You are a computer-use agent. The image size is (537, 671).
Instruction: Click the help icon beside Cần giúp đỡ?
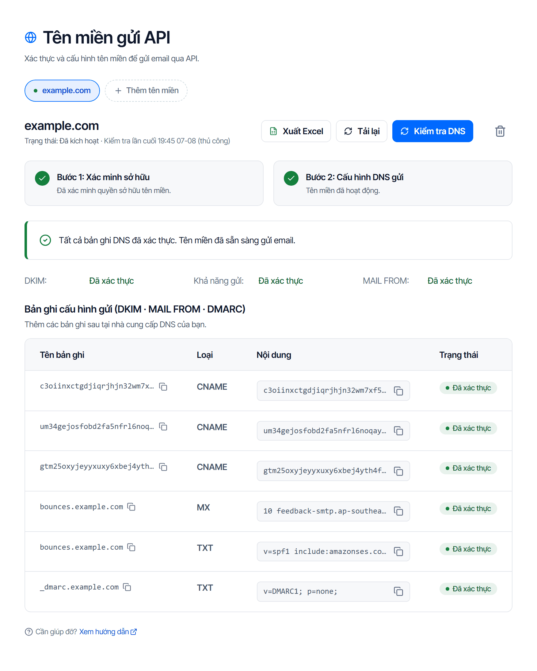tap(29, 632)
